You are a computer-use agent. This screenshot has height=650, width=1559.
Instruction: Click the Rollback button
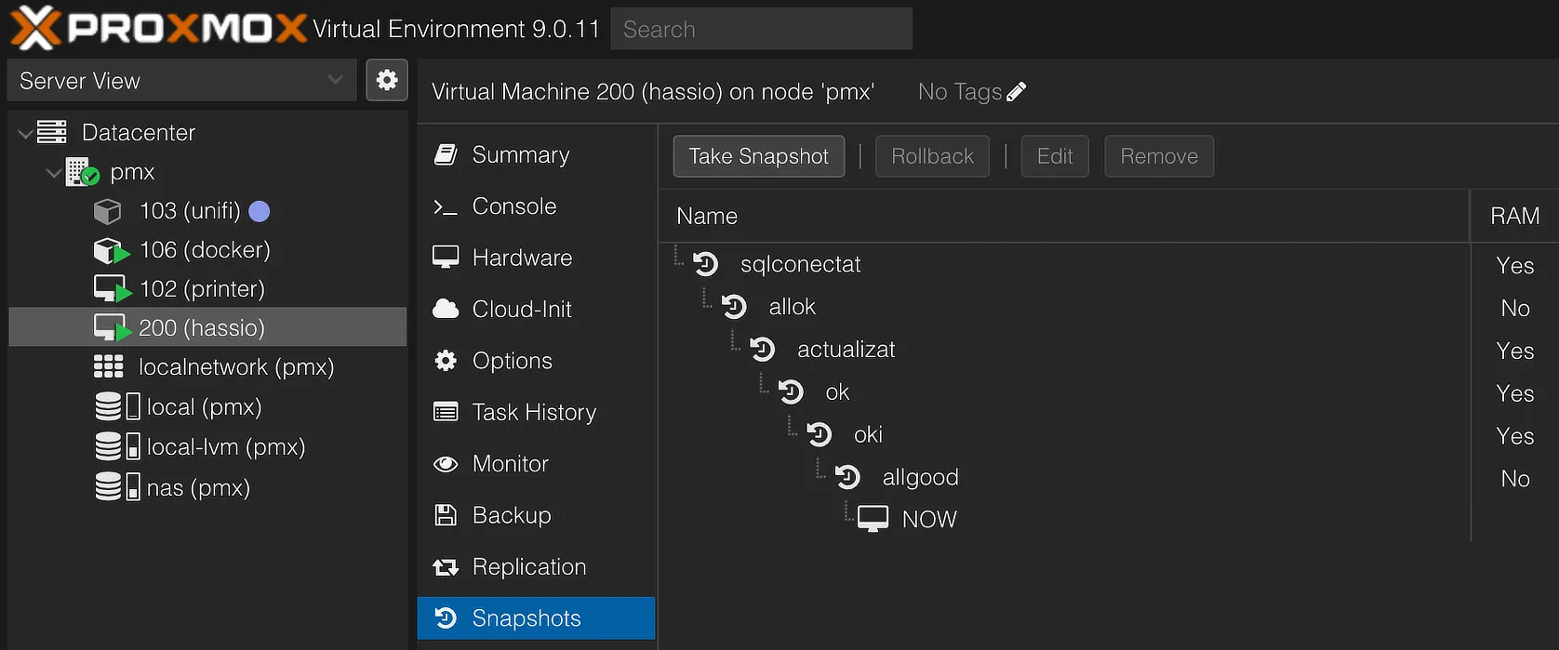[932, 156]
